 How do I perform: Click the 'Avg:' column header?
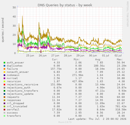tap(98, 59)
